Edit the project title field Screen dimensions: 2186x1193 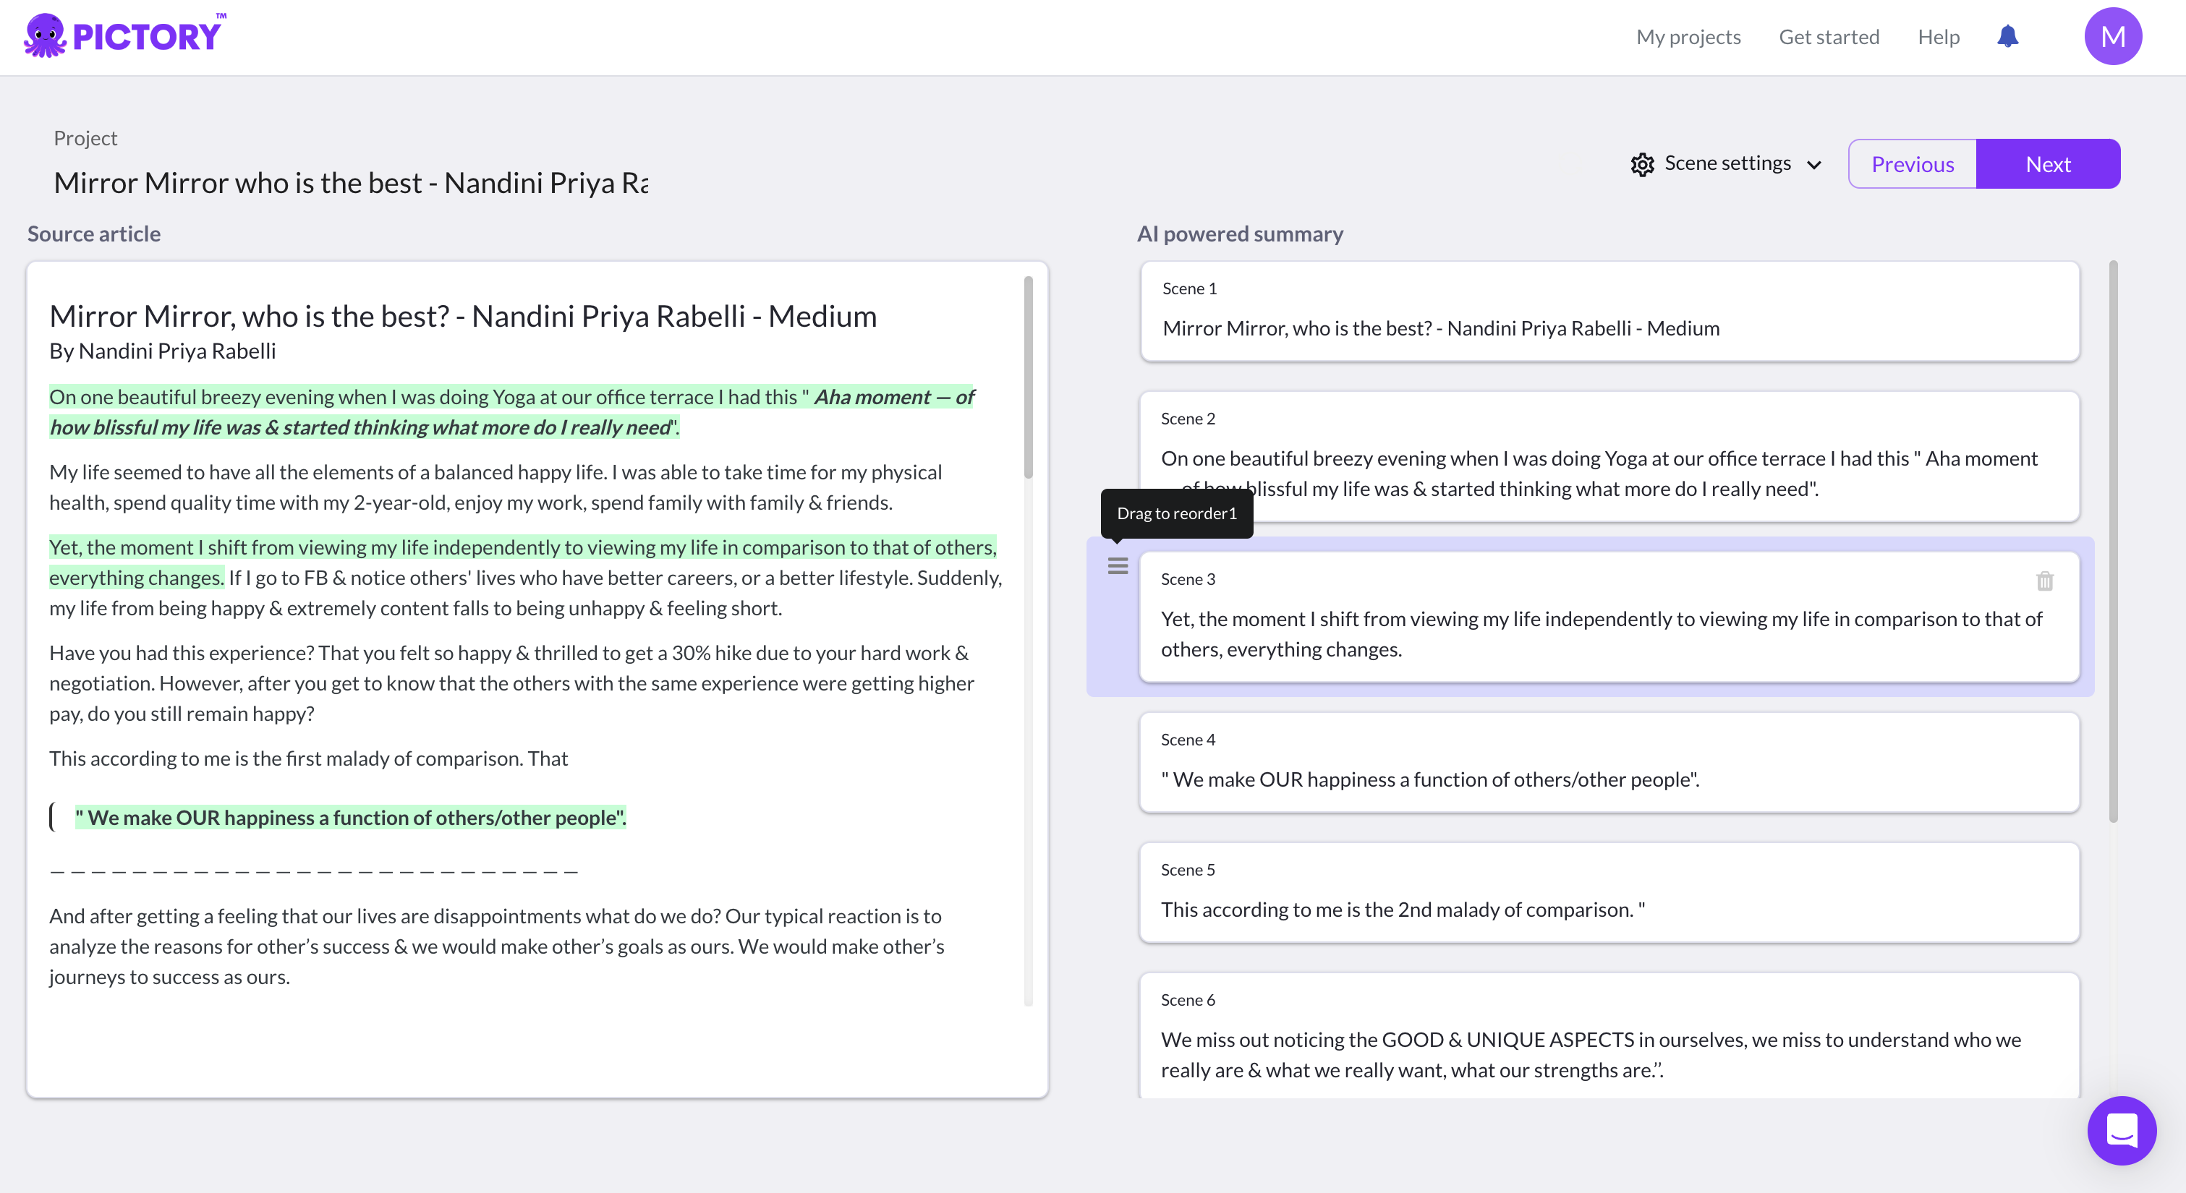tap(351, 182)
